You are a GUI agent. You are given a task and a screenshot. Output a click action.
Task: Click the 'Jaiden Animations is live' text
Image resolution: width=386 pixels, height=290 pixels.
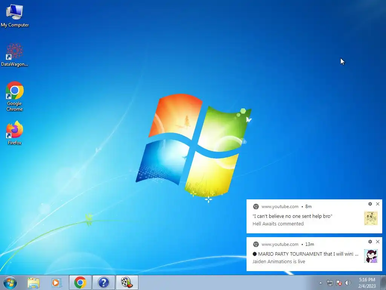click(x=279, y=261)
